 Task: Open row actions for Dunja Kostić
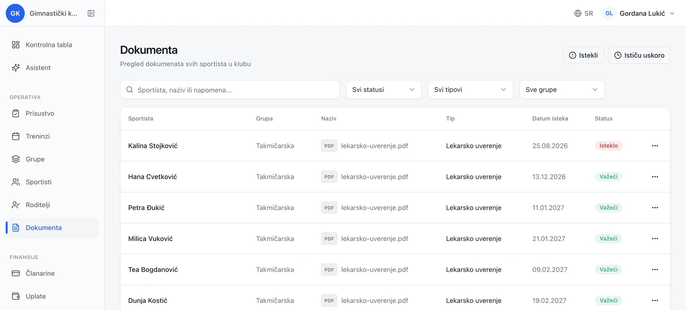coord(655,301)
